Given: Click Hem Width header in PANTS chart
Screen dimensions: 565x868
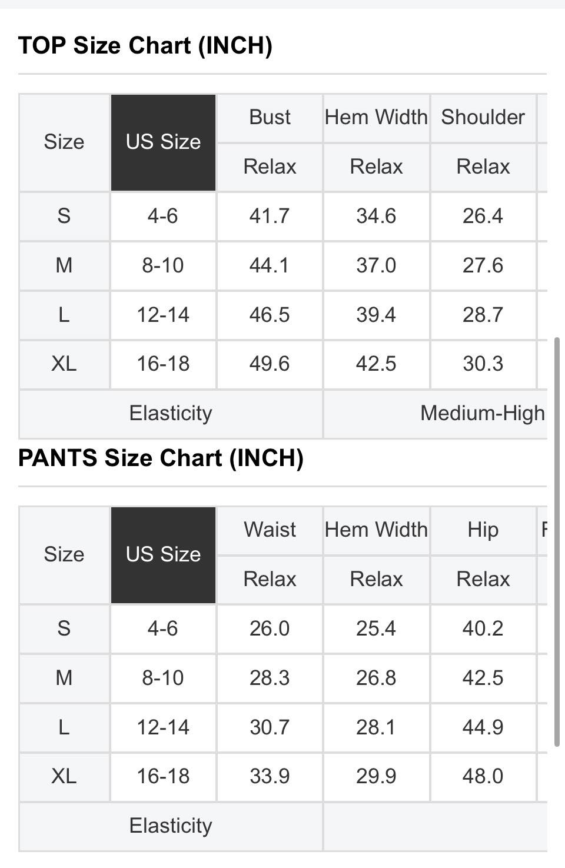Looking at the screenshot, I should tap(376, 530).
